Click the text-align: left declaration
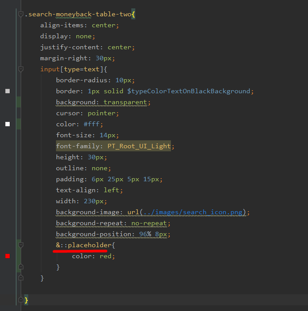The image size is (308, 311). [x=89, y=190]
